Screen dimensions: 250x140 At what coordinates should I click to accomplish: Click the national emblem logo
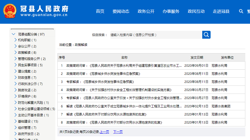click(10, 11)
